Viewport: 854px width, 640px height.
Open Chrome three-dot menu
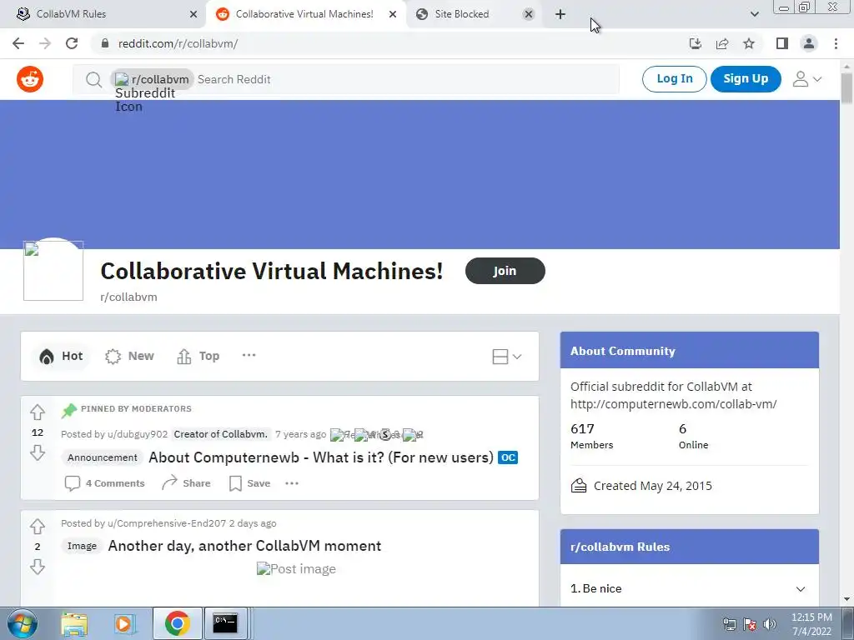[x=836, y=43]
